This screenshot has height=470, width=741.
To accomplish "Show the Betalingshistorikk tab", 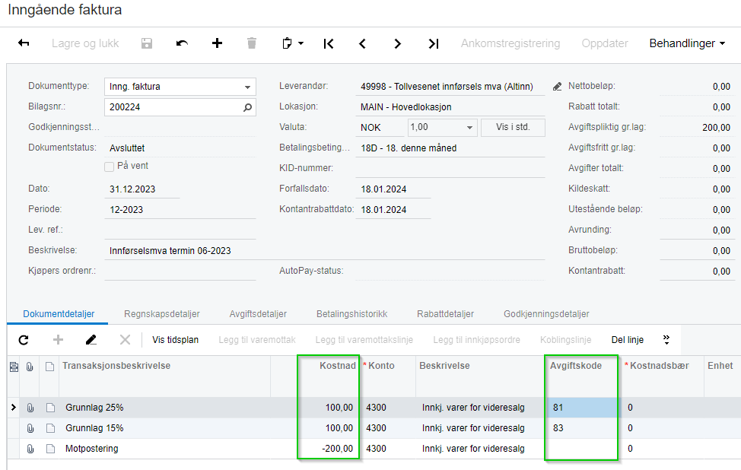I will (x=352, y=314).
